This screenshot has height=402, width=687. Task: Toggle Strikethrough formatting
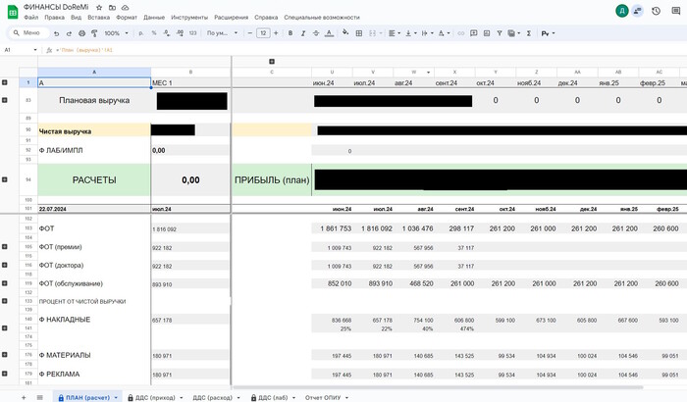(318, 33)
